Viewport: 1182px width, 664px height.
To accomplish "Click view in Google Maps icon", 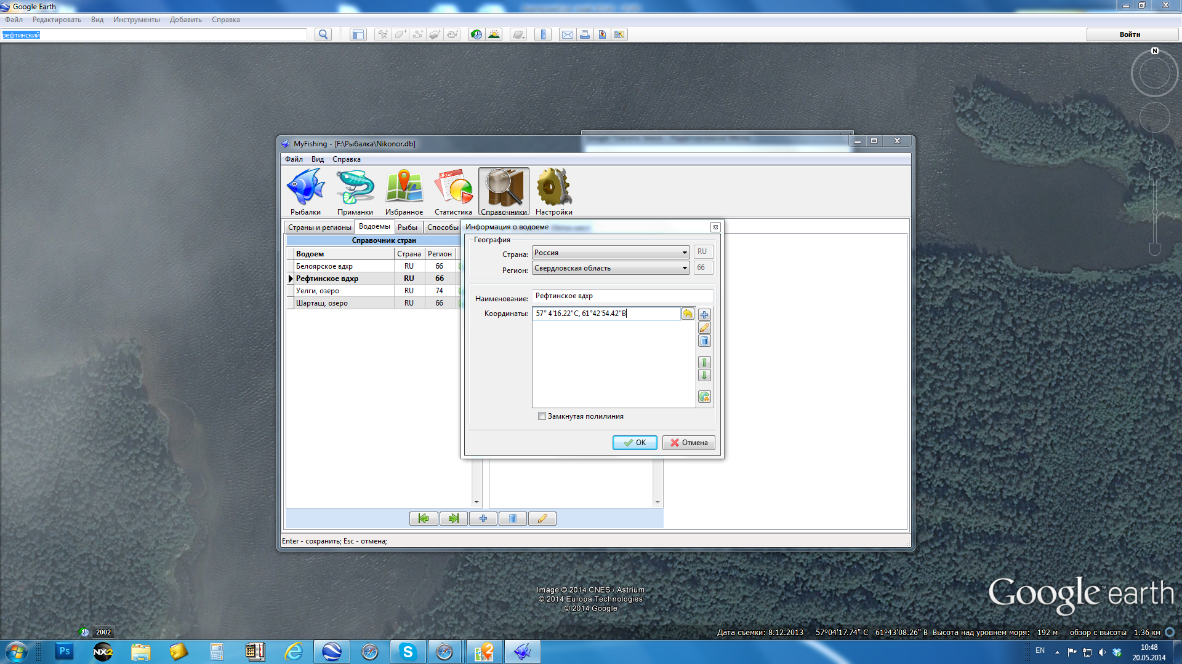I will click(619, 34).
